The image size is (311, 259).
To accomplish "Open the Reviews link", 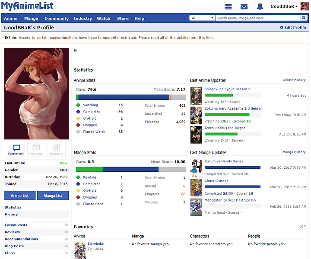I will click(12, 232).
